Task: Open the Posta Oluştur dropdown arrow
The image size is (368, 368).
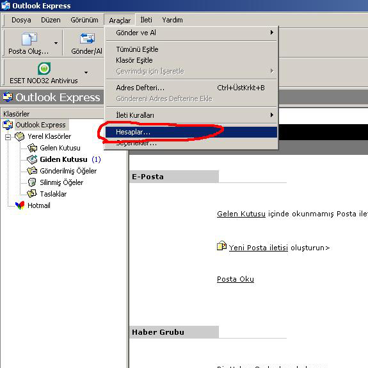Action: 56,43
